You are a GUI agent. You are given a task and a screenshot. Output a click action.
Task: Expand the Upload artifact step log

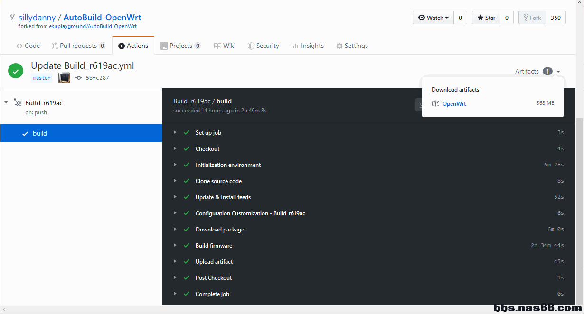click(175, 261)
